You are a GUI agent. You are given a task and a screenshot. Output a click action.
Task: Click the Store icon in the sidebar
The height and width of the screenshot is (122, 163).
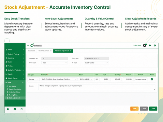[x=6, y=83]
